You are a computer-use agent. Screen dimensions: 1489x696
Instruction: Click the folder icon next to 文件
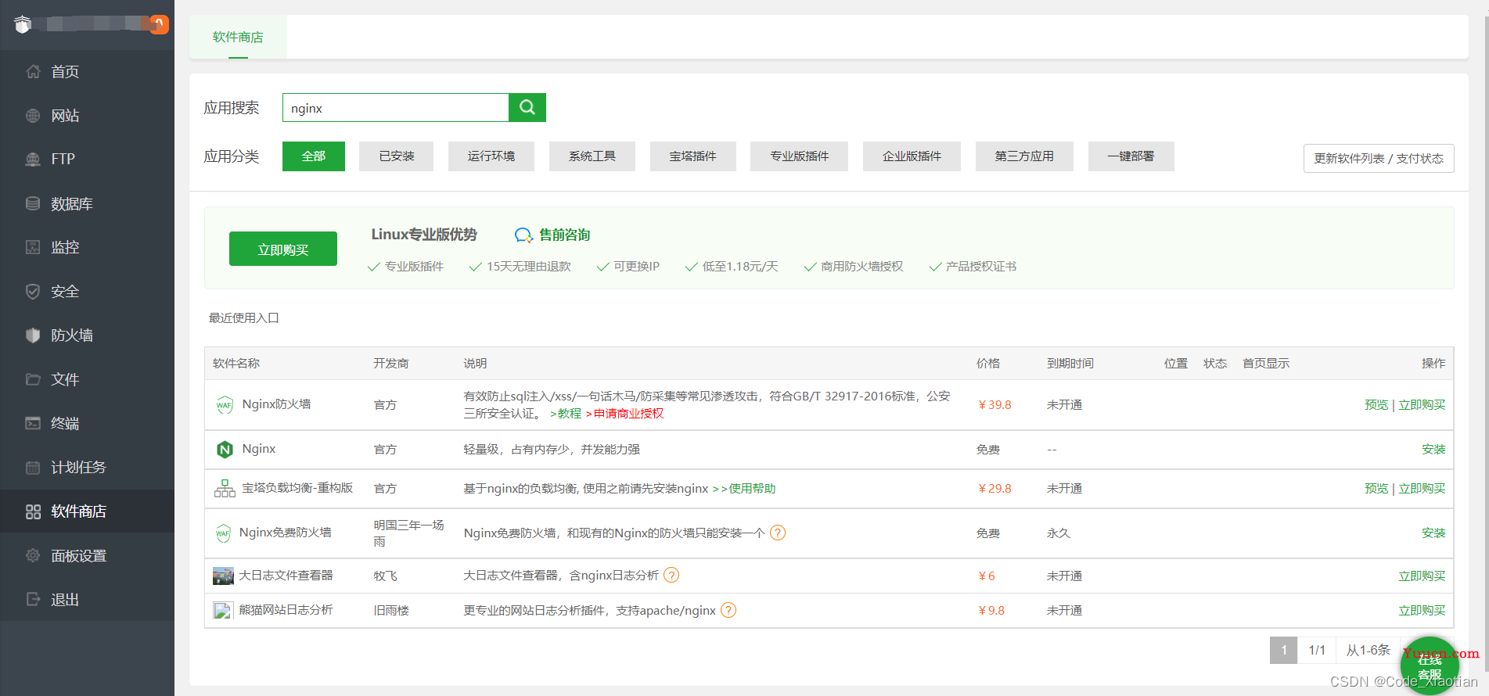33,379
